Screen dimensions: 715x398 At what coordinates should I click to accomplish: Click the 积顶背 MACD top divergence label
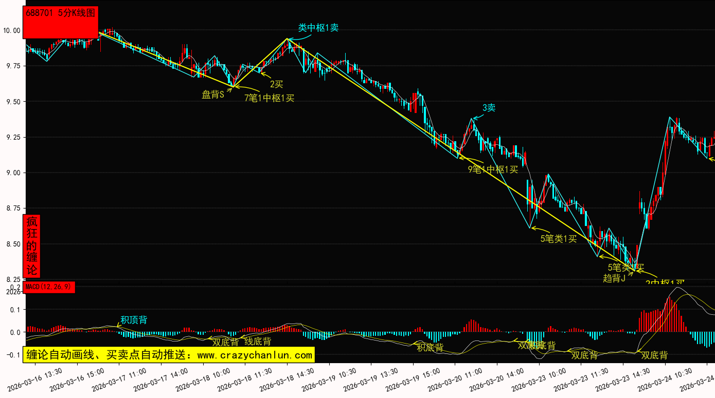(134, 320)
